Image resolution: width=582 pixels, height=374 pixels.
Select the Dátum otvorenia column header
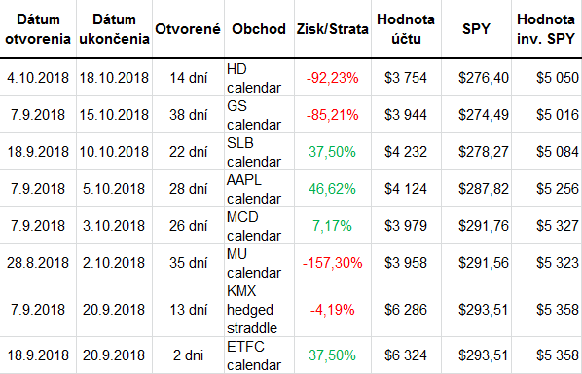click(x=38, y=29)
